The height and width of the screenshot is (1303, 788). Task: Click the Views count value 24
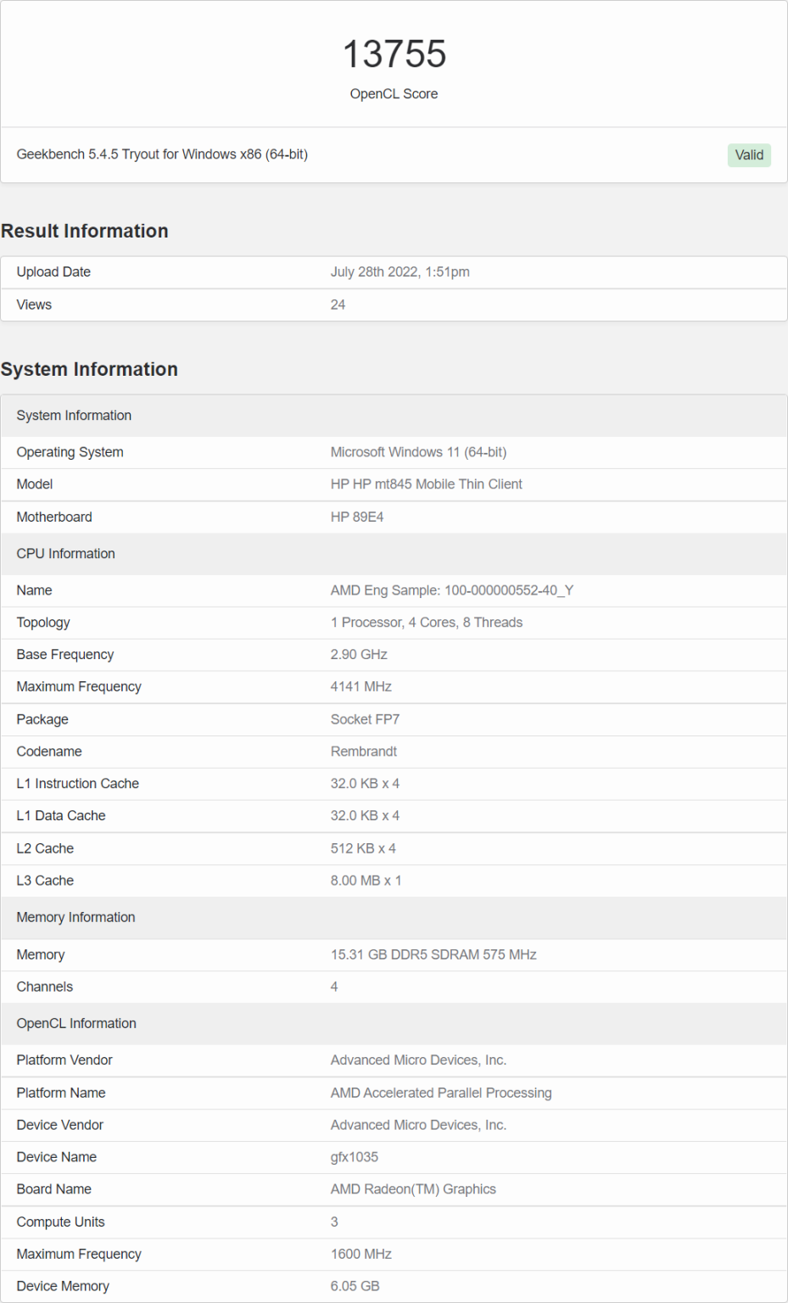pyautogui.click(x=338, y=305)
